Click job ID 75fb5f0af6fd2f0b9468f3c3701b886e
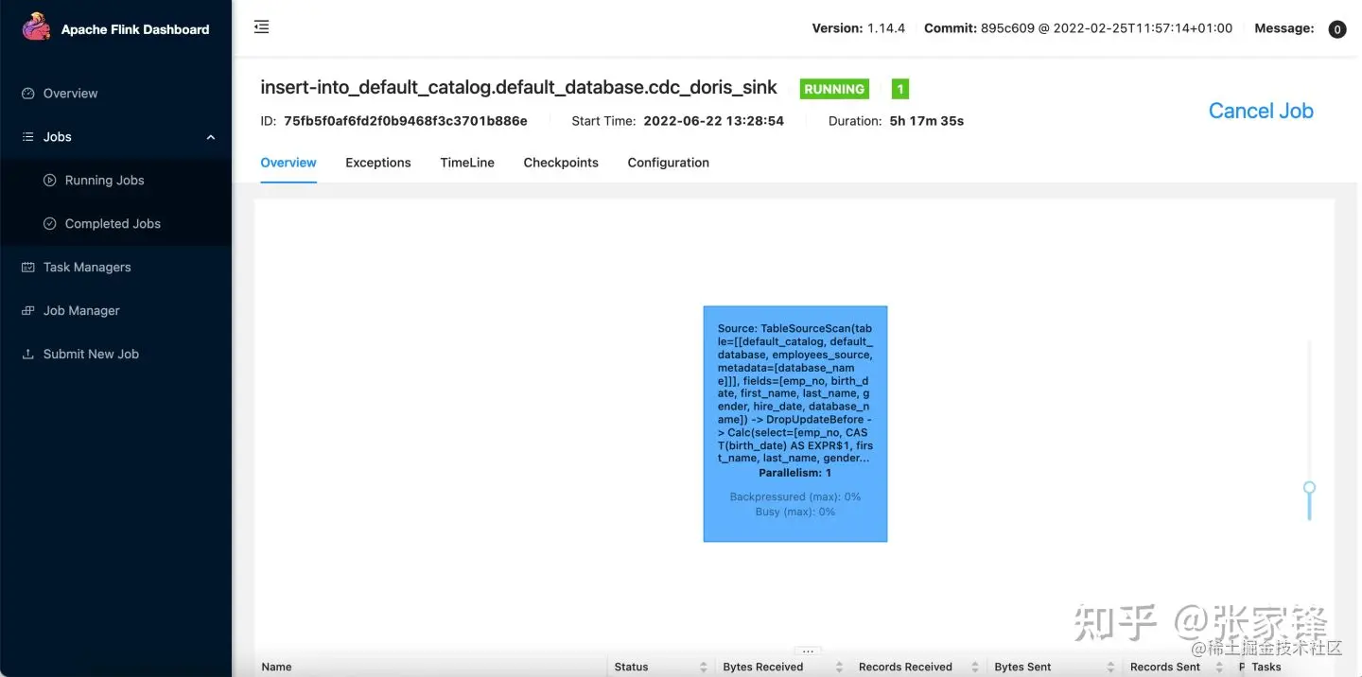The image size is (1362, 677). pos(406,121)
